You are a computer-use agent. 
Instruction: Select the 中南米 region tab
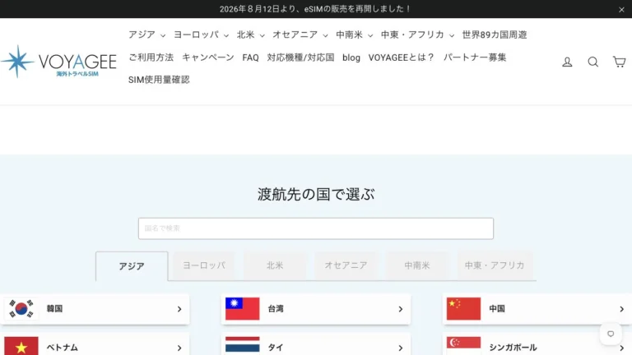point(417,265)
